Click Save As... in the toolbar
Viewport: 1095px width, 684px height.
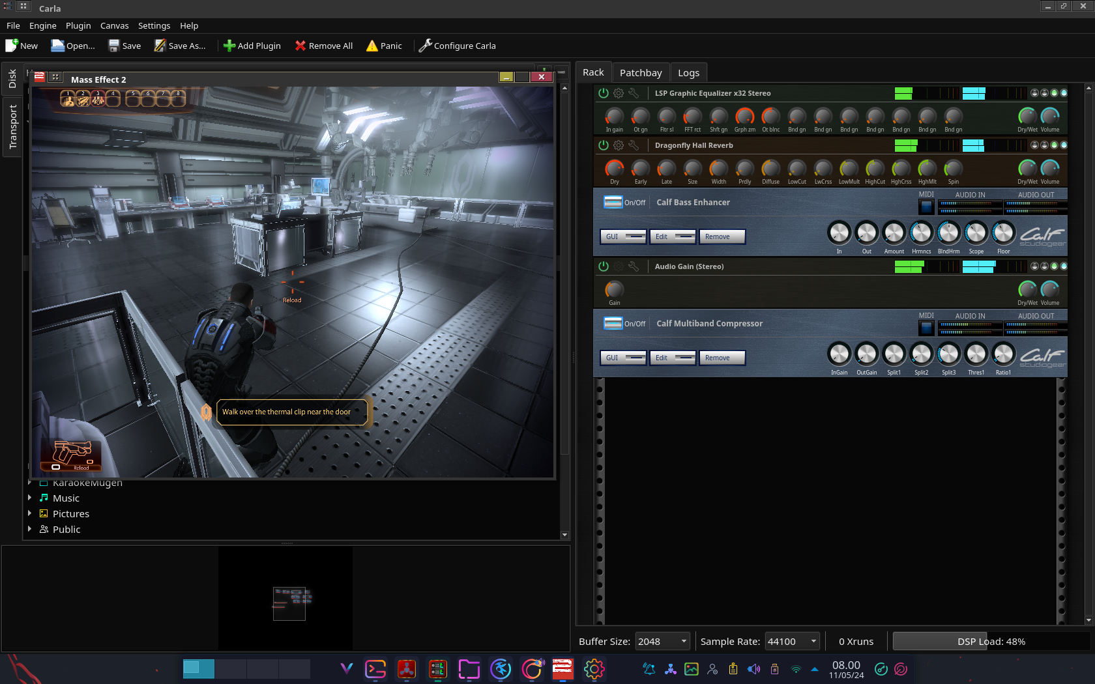(x=179, y=46)
